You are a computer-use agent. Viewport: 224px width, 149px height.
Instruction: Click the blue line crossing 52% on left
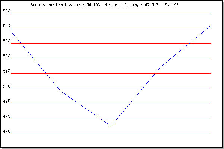coord(34,58)
